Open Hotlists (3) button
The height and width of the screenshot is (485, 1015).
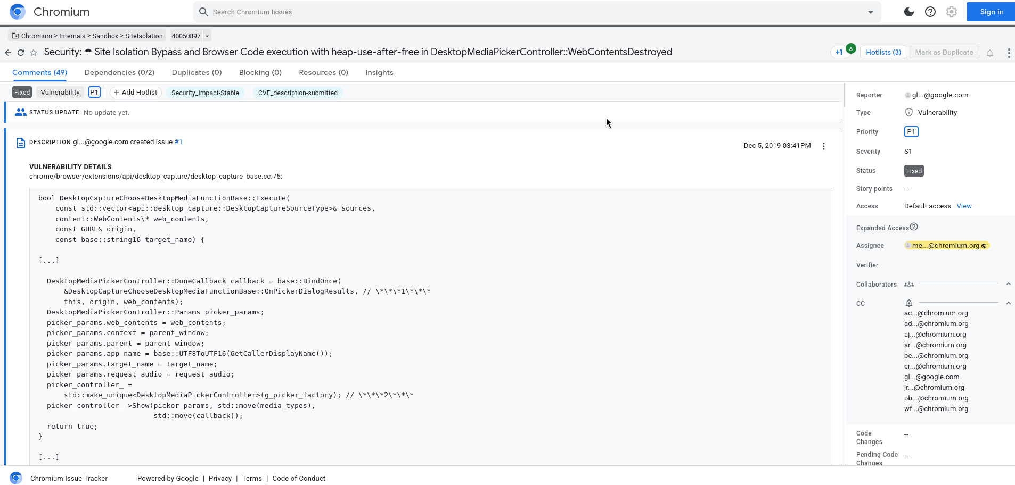[x=883, y=52]
